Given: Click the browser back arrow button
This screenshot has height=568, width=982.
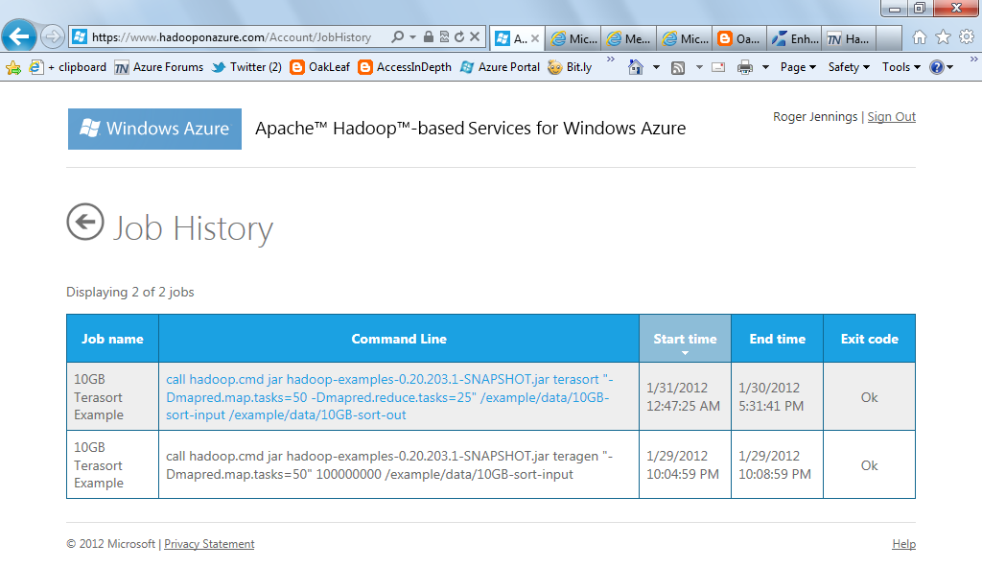Looking at the screenshot, I should 19,36.
